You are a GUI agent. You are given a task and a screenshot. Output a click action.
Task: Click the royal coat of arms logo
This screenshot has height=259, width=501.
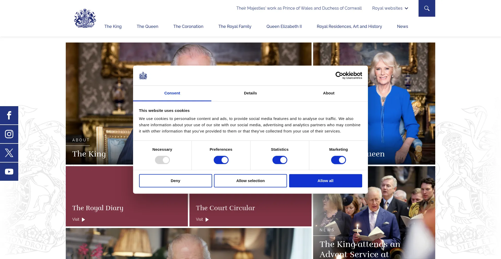tap(85, 18)
